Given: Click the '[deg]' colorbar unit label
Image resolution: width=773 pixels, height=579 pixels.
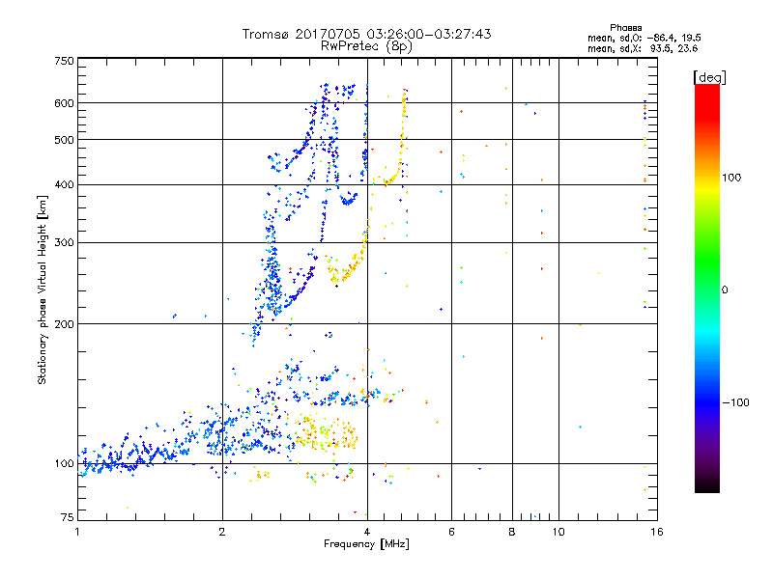Looking at the screenshot, I should click(709, 77).
